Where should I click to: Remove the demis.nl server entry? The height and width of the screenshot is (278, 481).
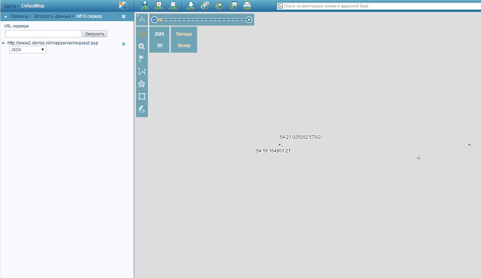[x=124, y=44]
